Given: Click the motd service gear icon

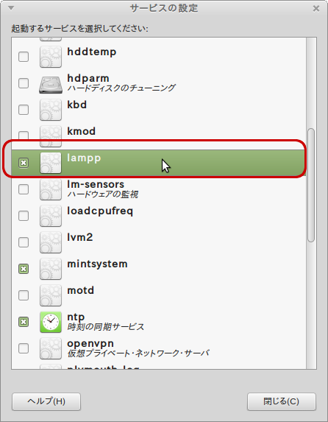Looking at the screenshot, I should click(x=51, y=295).
